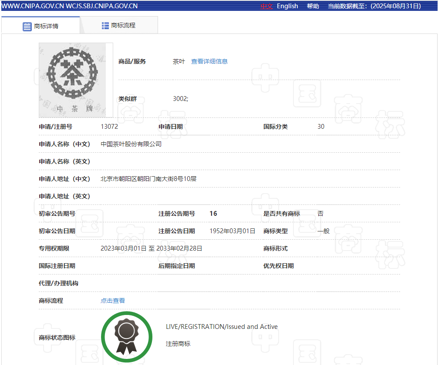Click the similar group value 3002;
This screenshot has height=365, width=438.
coord(181,99)
